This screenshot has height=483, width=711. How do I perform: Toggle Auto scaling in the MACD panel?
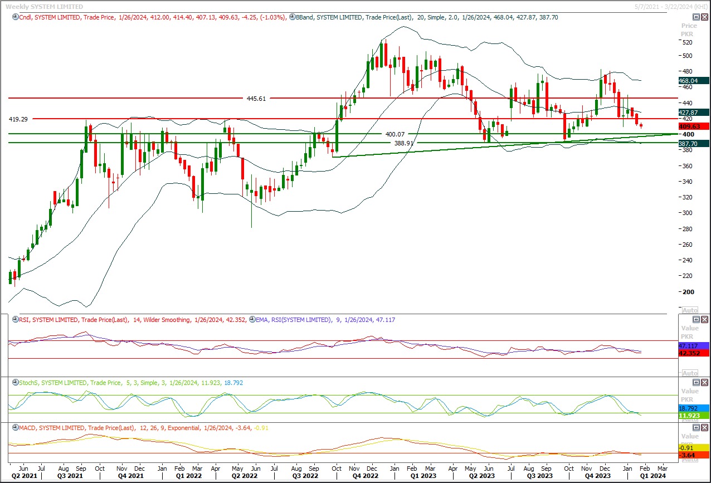coord(690,458)
